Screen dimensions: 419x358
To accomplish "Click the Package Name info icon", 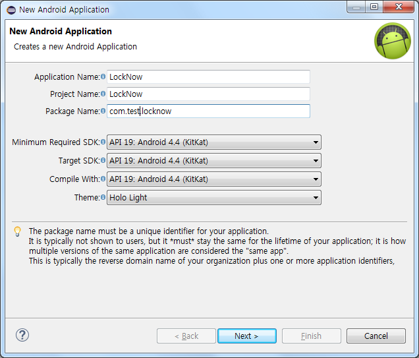I will pyautogui.click(x=103, y=111).
